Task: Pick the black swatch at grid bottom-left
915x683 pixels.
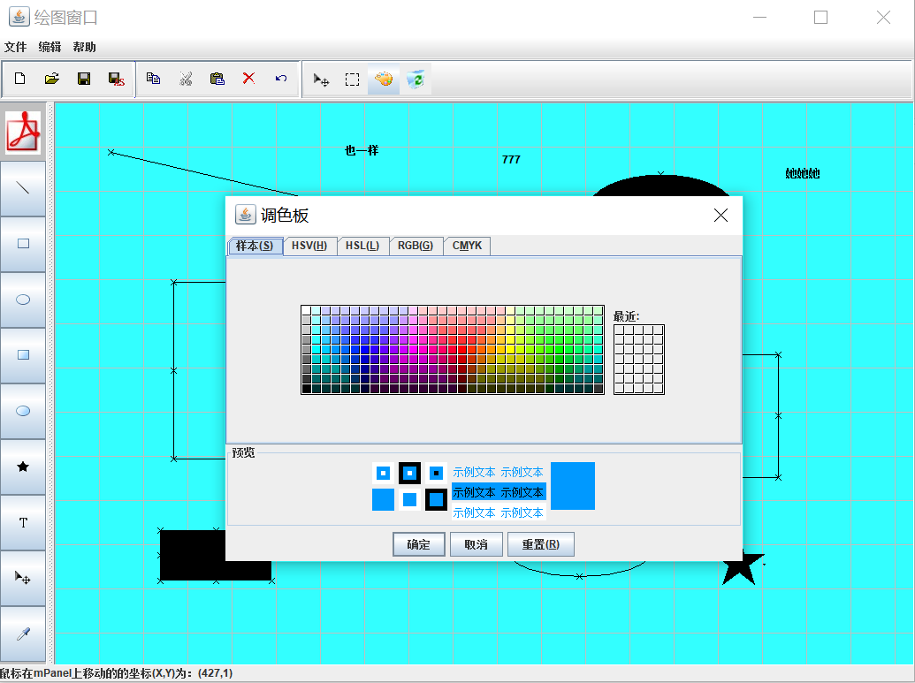Action: pyautogui.click(x=307, y=389)
